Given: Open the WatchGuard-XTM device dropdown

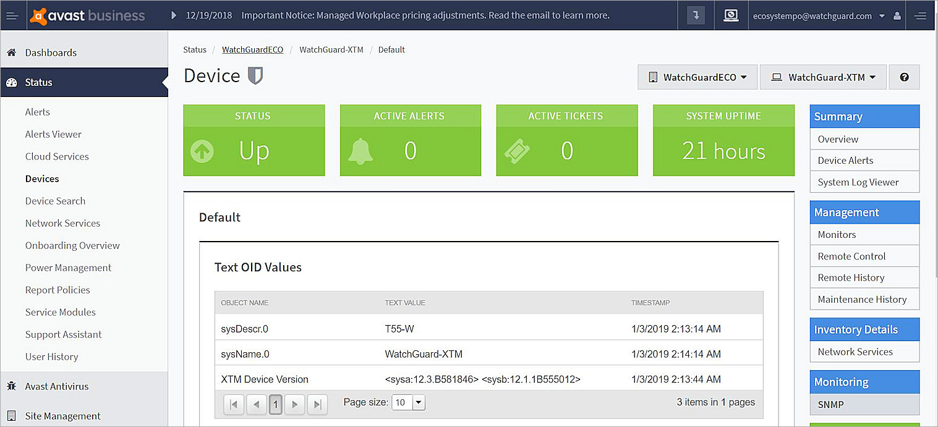Looking at the screenshot, I should (x=823, y=77).
